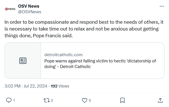
Task: Open the OSV News display name
Action: (29, 6)
